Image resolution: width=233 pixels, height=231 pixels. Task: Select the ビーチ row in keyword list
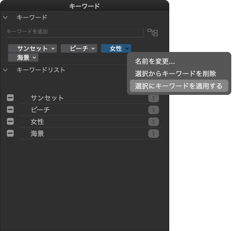[91, 110]
